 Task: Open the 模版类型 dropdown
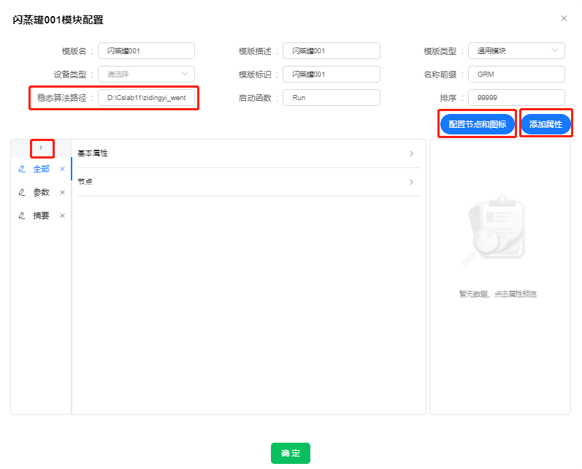pyautogui.click(x=516, y=50)
